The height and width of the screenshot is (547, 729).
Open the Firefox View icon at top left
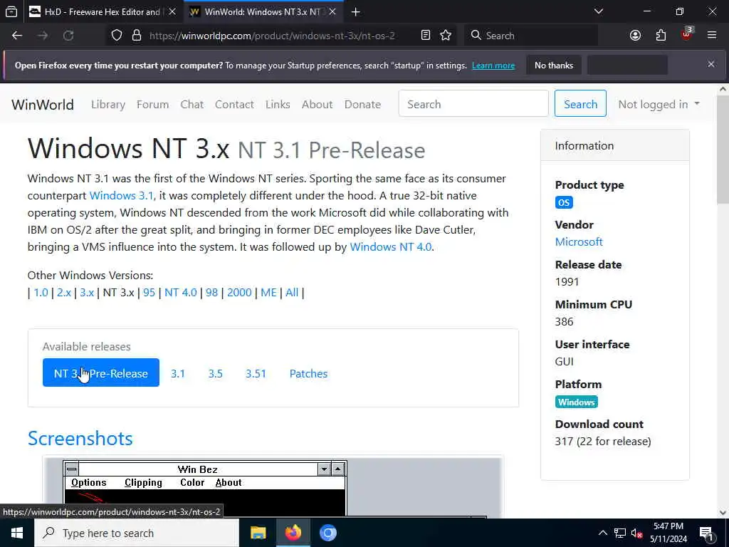[x=11, y=12]
